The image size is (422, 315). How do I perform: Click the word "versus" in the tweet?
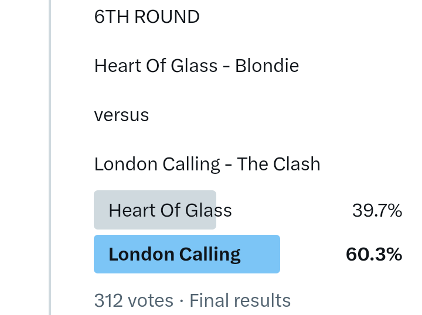tap(121, 115)
